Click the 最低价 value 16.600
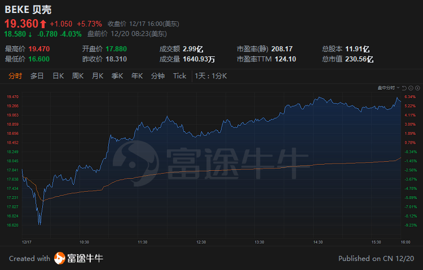This screenshot has width=423, height=270. (x=39, y=59)
